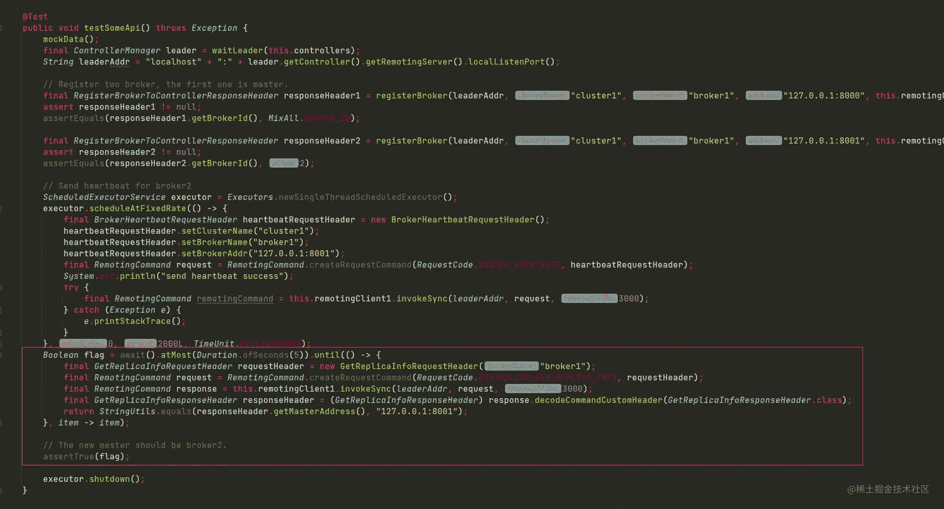Click newSingleThreadScheduledExecutor() call
The width and height of the screenshot is (944, 509).
(x=365, y=197)
